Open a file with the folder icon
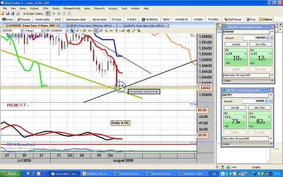 click(x=2, y=14)
